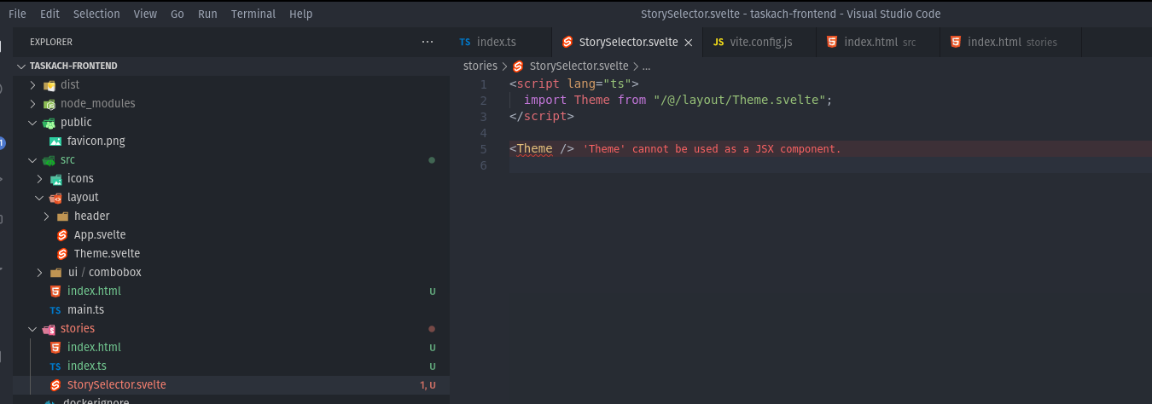Click the stories folder icon
Screen dimensions: 1152x404
49,329
